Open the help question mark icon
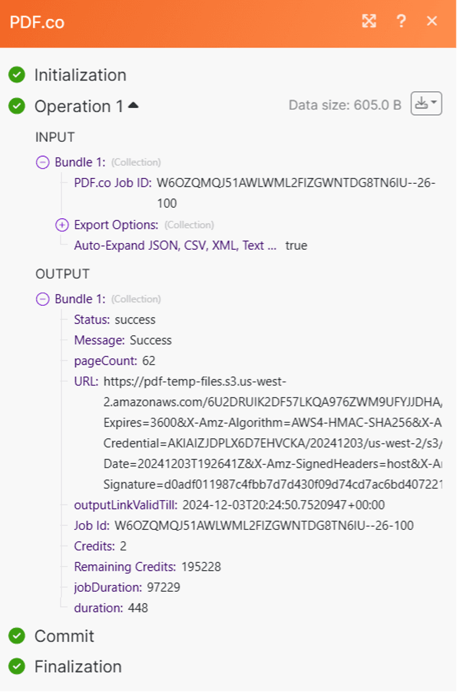This screenshot has height=692, width=457. (401, 21)
